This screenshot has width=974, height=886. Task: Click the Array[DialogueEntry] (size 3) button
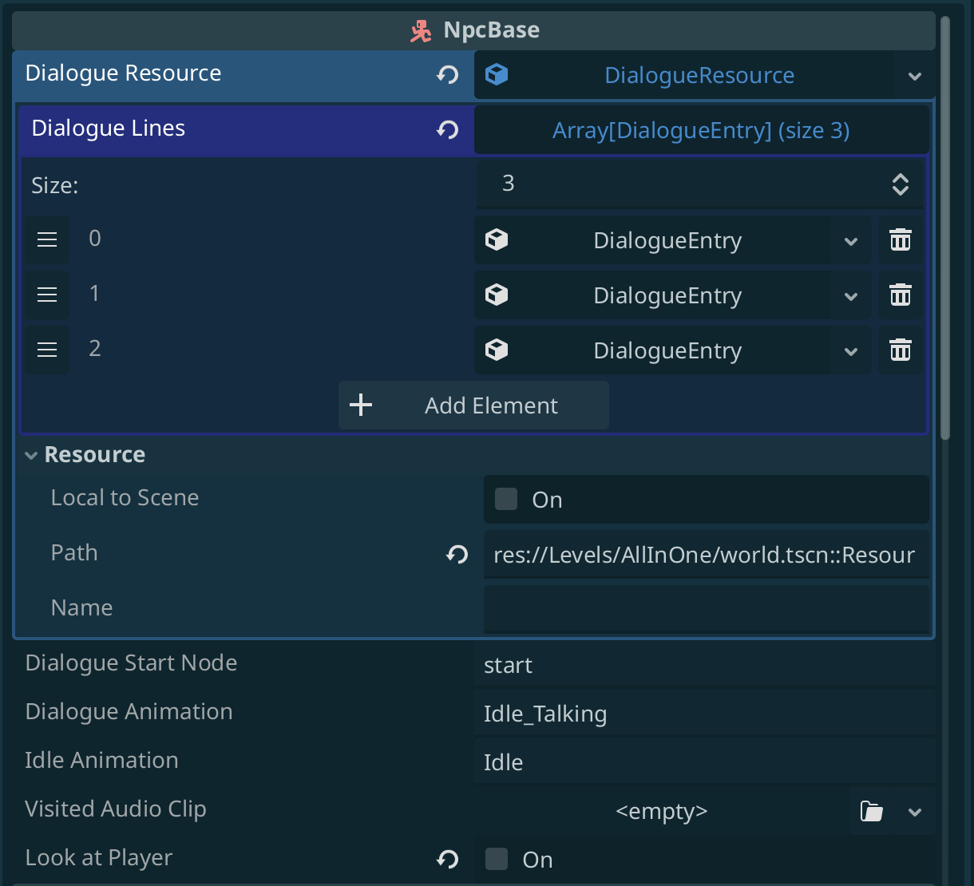[701, 130]
